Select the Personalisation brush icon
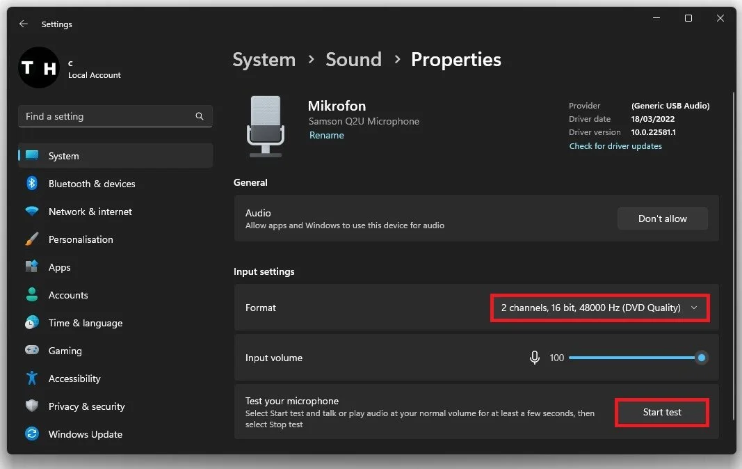This screenshot has height=469, width=742. point(31,239)
